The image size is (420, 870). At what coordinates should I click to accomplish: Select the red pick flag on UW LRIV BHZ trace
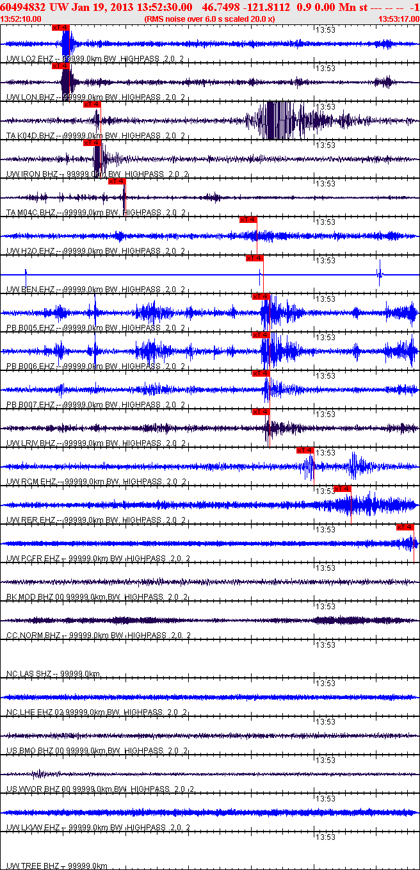click(261, 412)
